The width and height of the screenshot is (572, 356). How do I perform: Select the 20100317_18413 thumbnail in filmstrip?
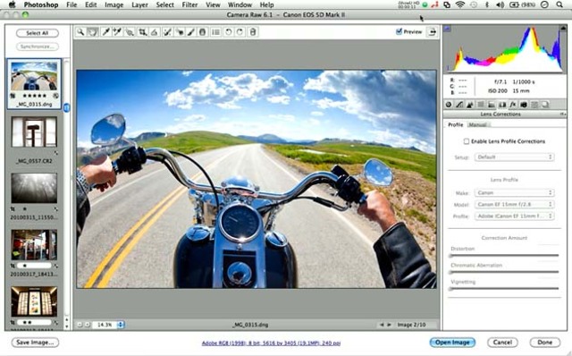click(x=34, y=244)
